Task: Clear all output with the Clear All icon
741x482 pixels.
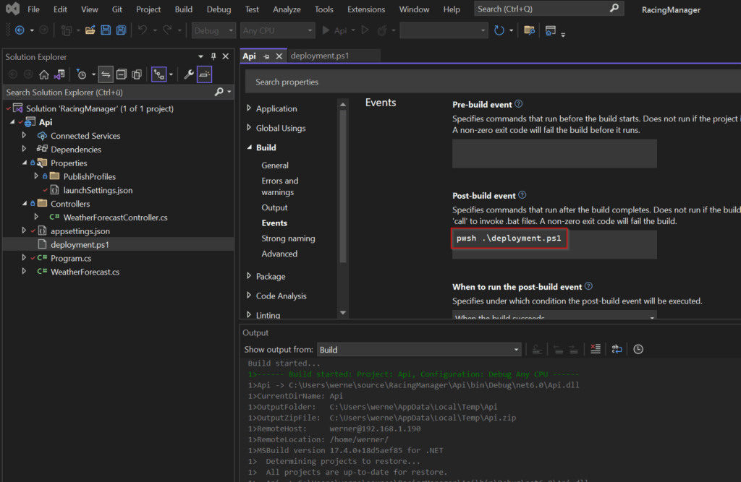Action: (x=595, y=349)
